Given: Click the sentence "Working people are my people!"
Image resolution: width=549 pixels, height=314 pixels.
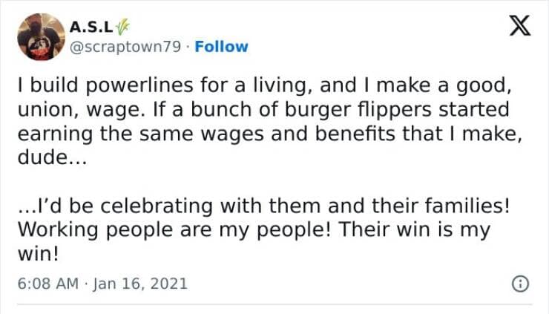Looking at the screenshot, I should pos(174,230).
